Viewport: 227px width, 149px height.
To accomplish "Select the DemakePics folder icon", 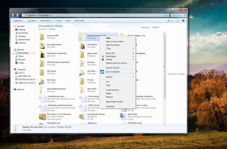I will coord(82,46).
